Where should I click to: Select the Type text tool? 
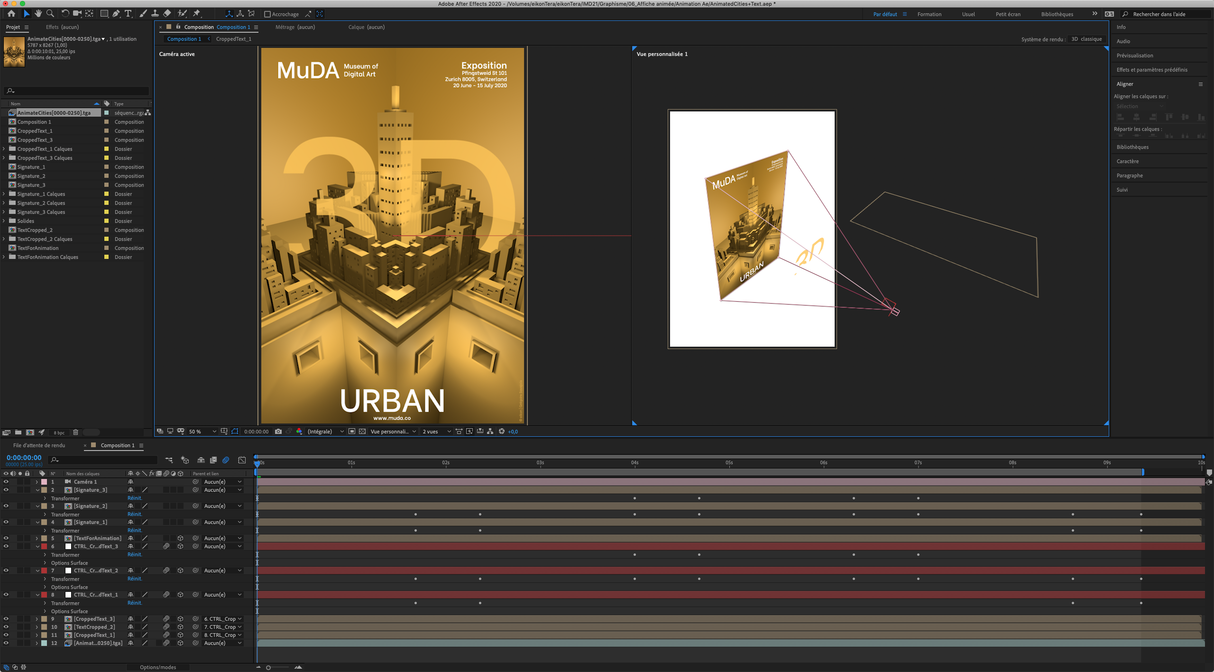tap(128, 14)
